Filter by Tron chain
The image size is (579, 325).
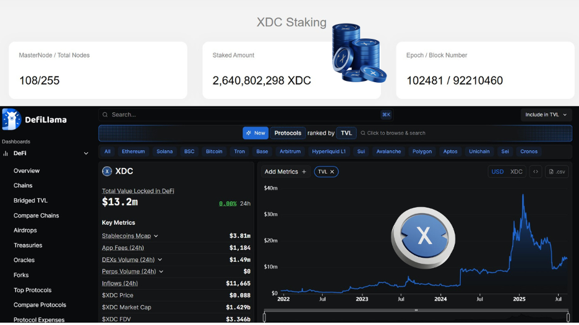pyautogui.click(x=239, y=151)
